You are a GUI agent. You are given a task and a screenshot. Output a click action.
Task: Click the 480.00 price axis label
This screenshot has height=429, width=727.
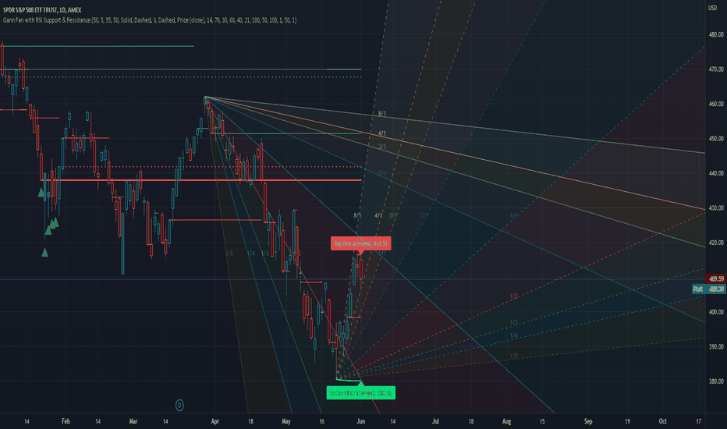click(716, 35)
